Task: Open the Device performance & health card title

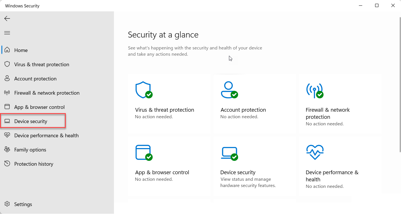Action: pos(332,176)
